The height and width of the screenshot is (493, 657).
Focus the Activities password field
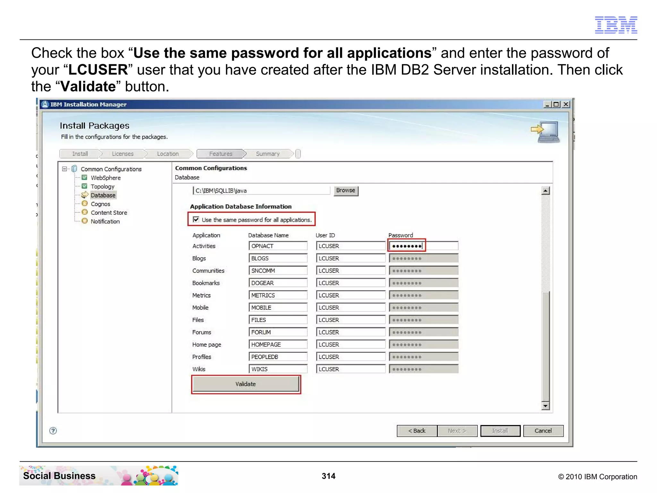tap(423, 246)
